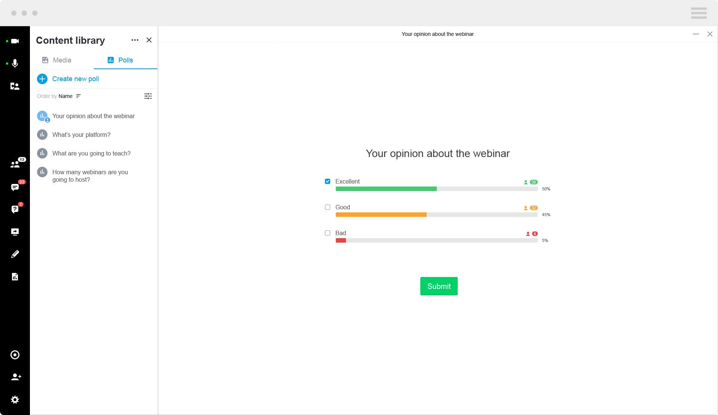Start screen sharing from the sidebar

point(15,232)
